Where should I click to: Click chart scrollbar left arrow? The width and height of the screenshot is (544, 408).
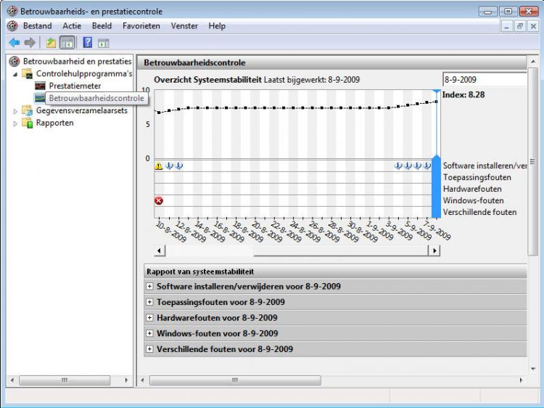[x=160, y=250]
